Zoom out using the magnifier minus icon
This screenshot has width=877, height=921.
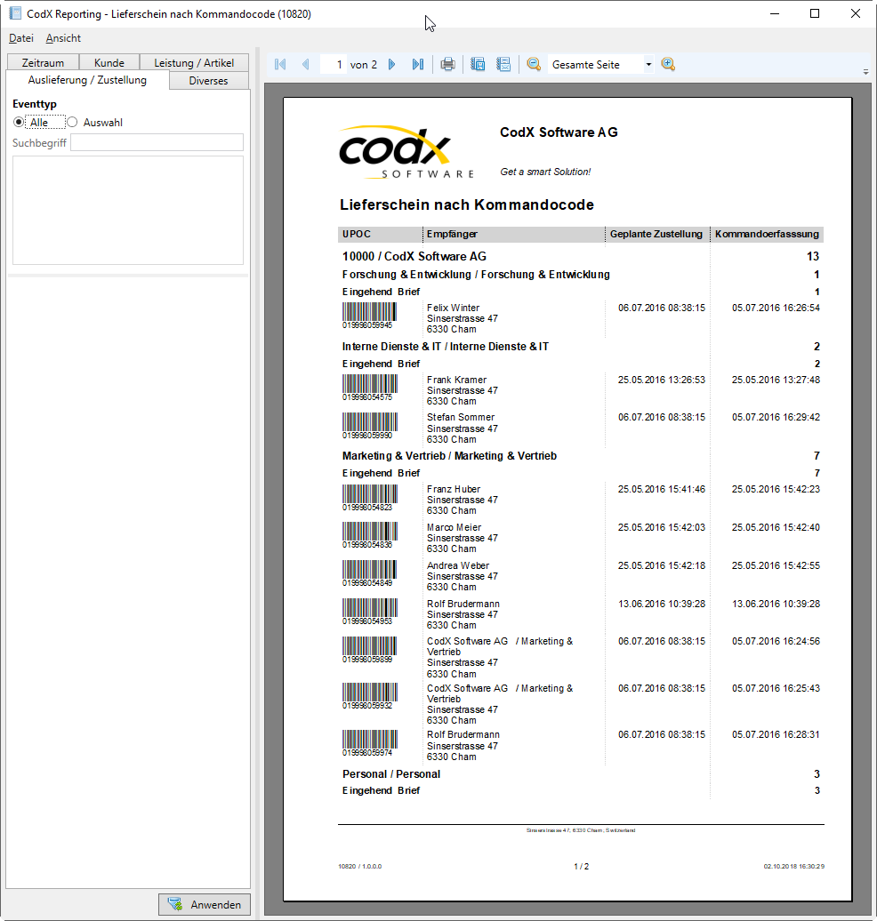(534, 65)
